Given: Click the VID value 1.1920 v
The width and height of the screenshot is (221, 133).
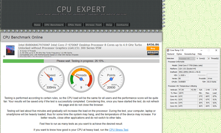Looking at the screenshot, I should 184,75.
